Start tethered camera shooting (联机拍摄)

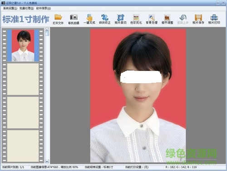(x=74, y=19)
